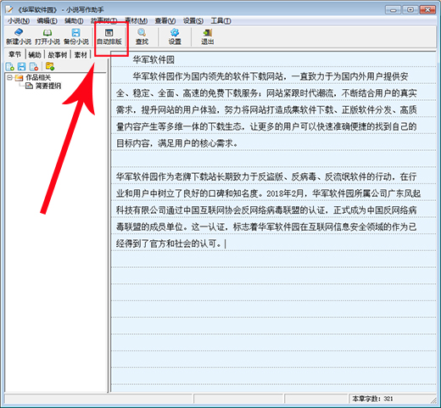Select the 作品相关 folder item

pyautogui.click(x=38, y=77)
